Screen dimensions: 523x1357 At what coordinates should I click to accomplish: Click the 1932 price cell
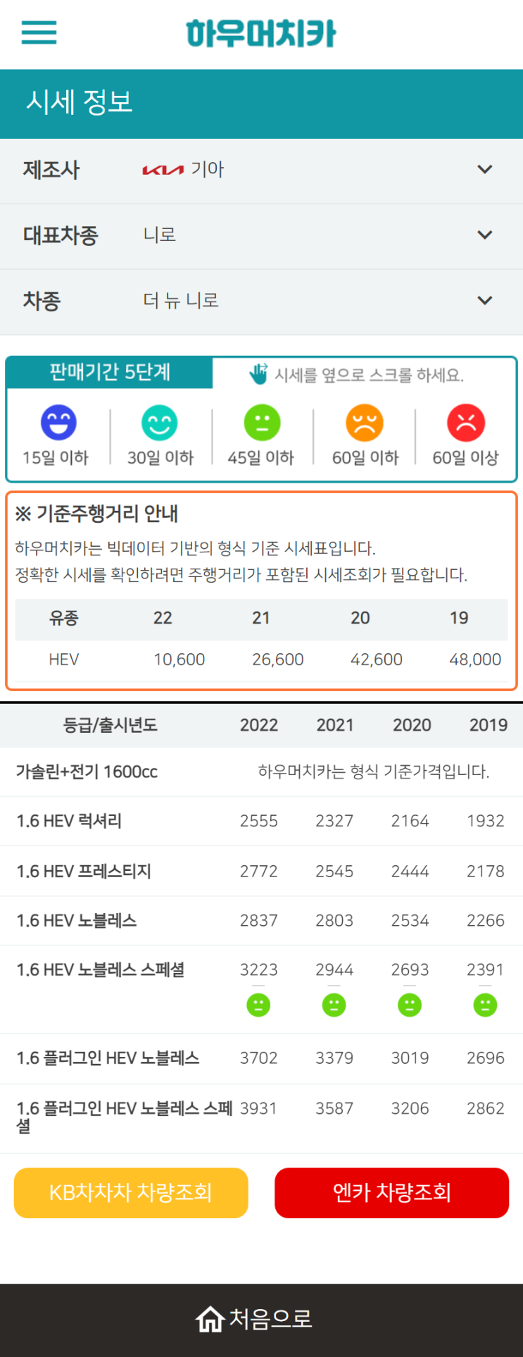point(486,821)
